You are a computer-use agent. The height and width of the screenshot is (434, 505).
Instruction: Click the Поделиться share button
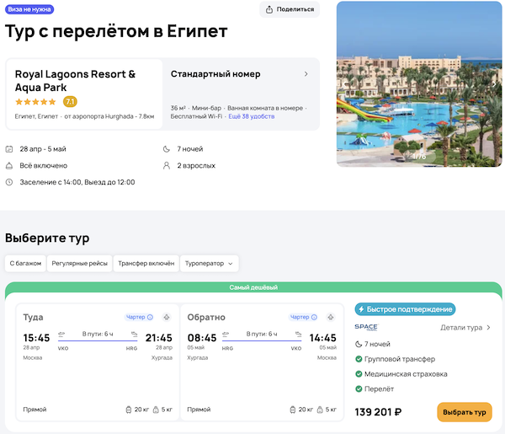(x=290, y=9)
